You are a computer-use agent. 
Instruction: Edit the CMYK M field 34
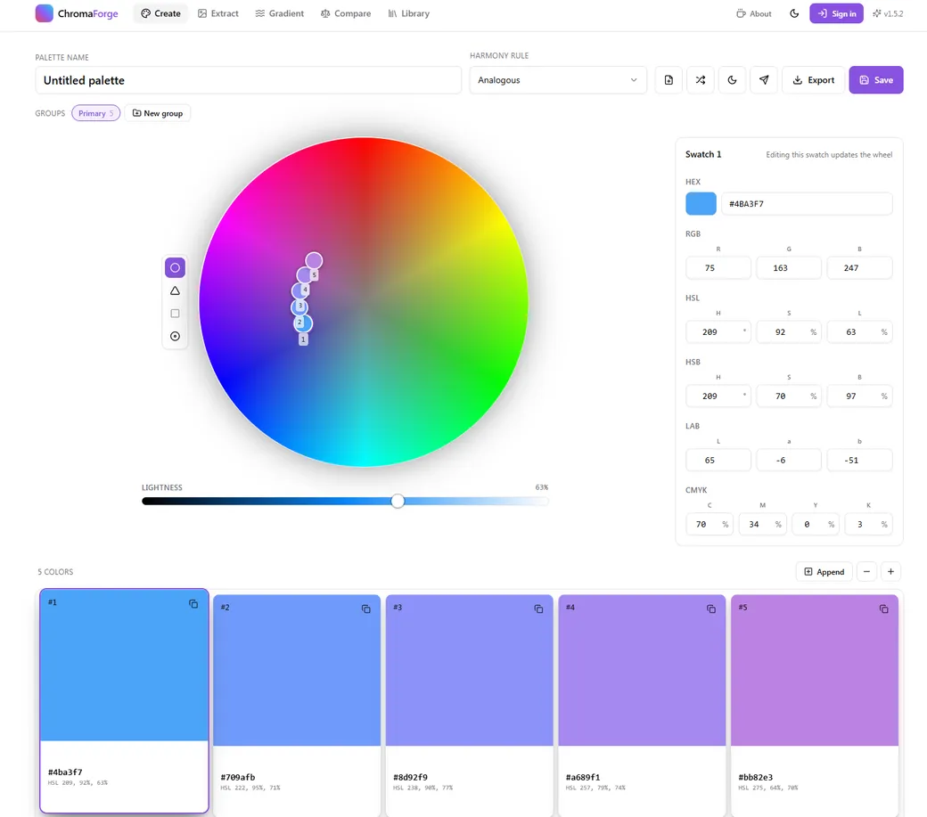(x=762, y=524)
